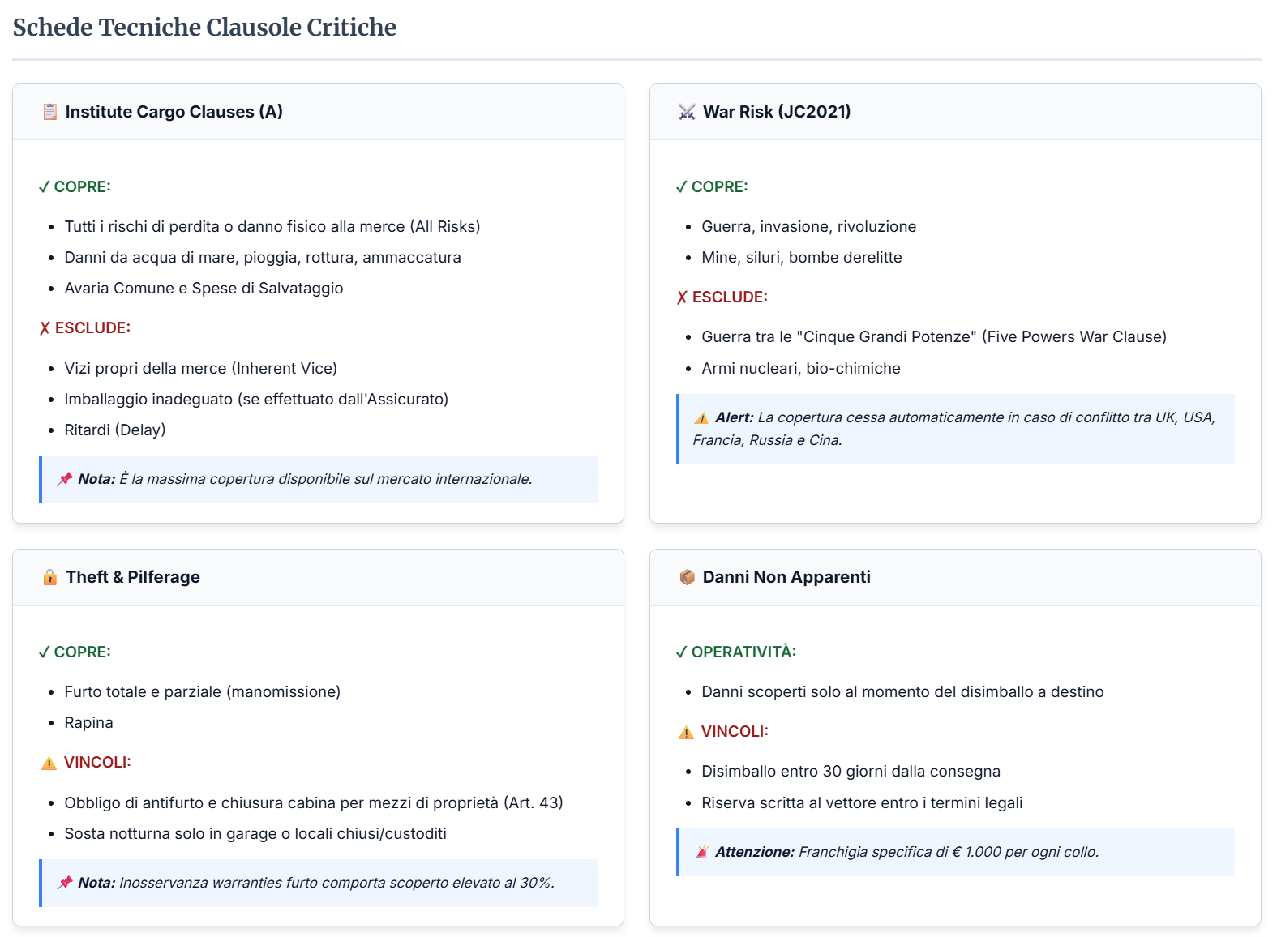
Task: Click the Inherent Vice exclusion bullet
Action: [x=200, y=369]
